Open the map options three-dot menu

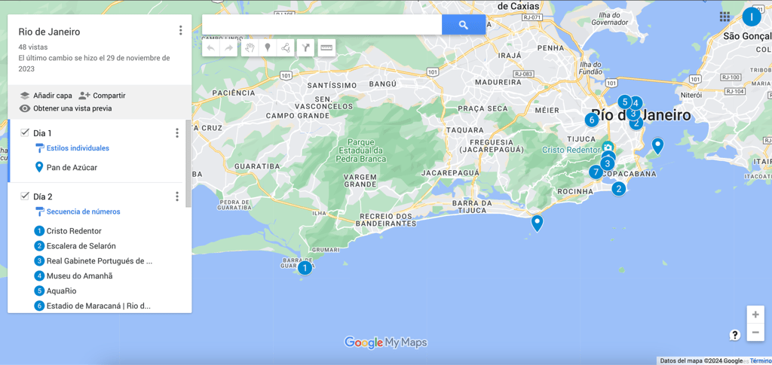pyautogui.click(x=181, y=30)
